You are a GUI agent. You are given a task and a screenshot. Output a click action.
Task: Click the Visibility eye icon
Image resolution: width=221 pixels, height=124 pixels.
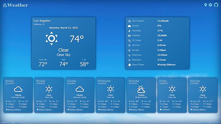129,36
